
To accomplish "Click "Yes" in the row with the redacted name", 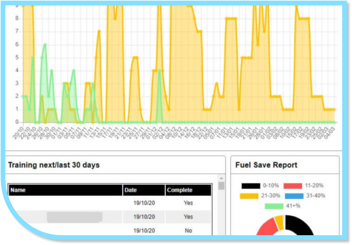I will coord(188,217).
